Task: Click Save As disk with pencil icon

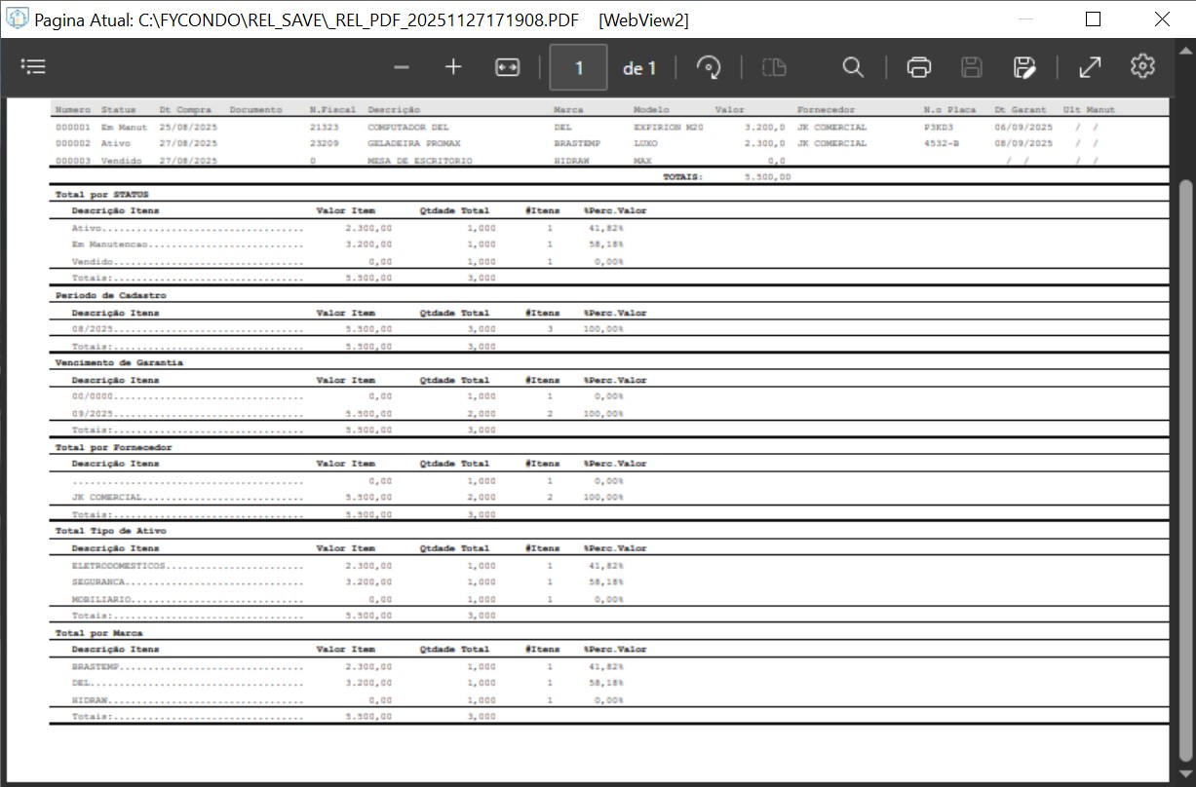Action: tap(1023, 67)
